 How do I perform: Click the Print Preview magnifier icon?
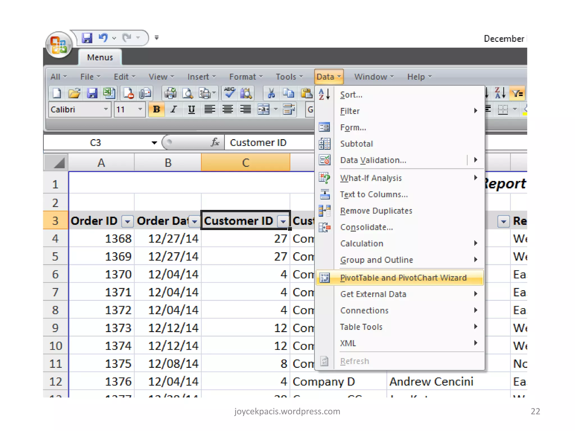tap(188, 93)
